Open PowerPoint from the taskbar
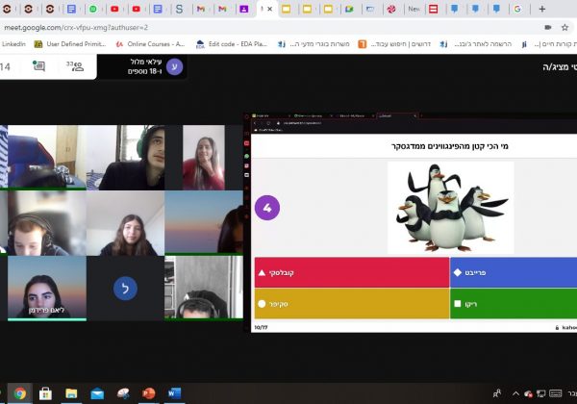This screenshot has height=404, width=577. [x=149, y=393]
